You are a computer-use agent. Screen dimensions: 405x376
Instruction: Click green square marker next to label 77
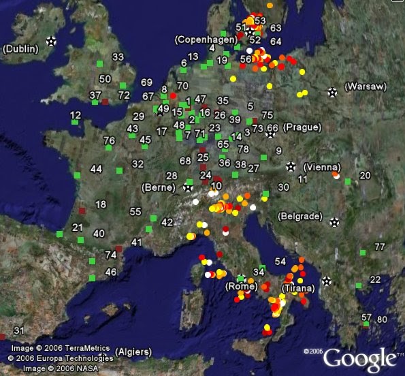[363, 253]
